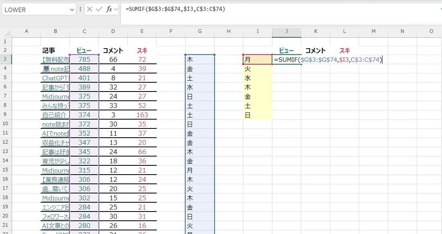Viewport: 442px width, 234px height.
Task: Select column C header
Action: tap(84, 31)
